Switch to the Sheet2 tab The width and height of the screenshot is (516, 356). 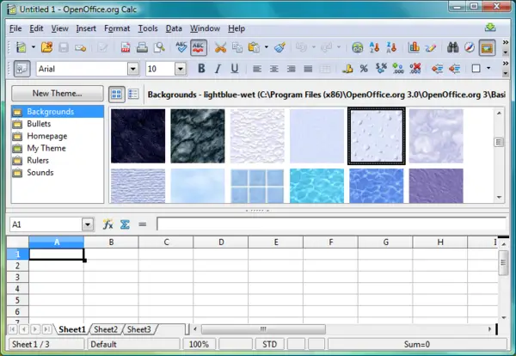(106, 329)
